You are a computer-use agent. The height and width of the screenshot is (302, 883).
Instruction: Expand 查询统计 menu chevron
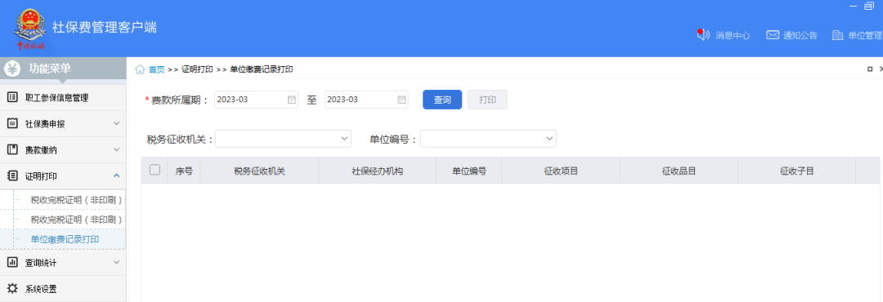click(x=117, y=262)
